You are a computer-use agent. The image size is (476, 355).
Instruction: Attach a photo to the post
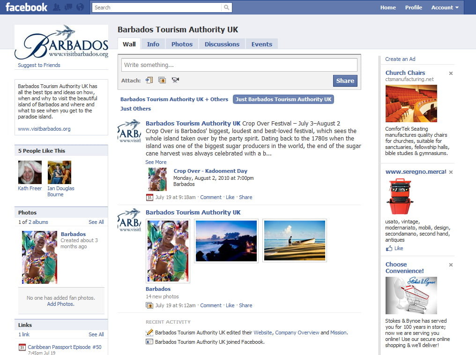pyautogui.click(x=162, y=80)
